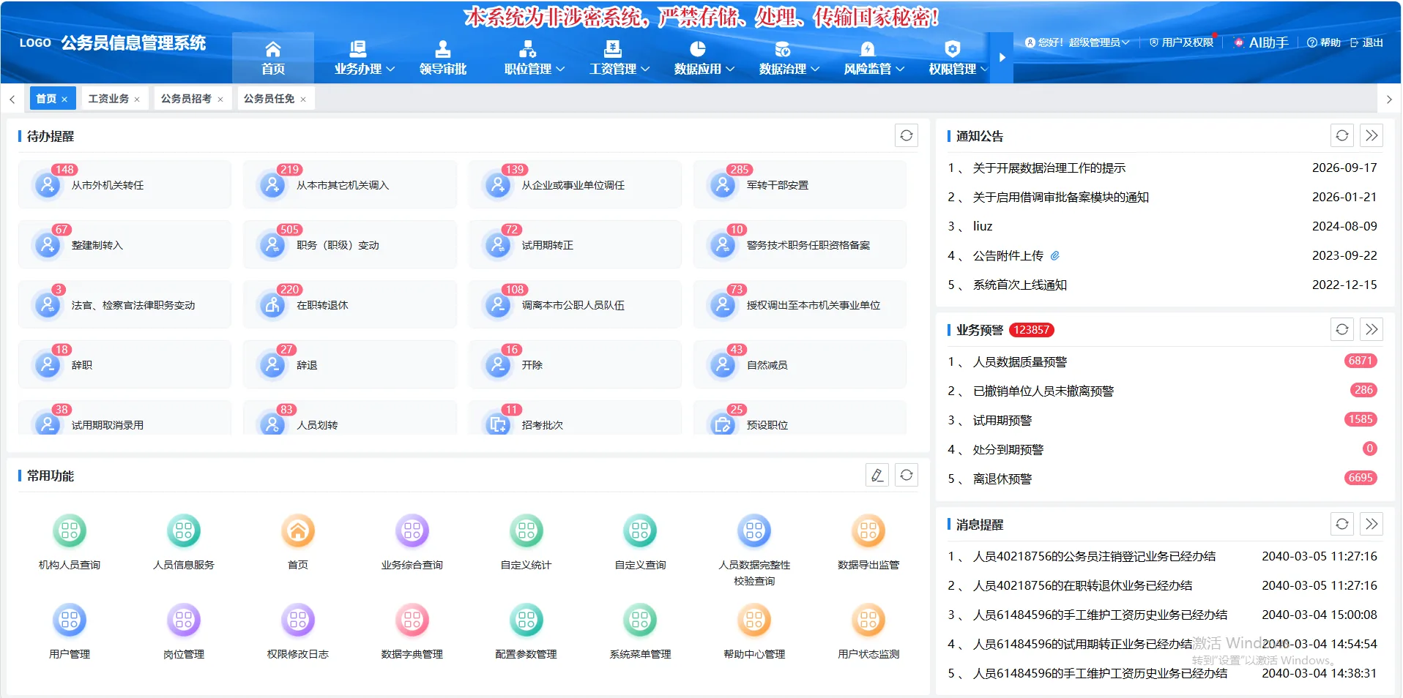
Task: Open 数据字典管理 icon
Action: click(412, 620)
